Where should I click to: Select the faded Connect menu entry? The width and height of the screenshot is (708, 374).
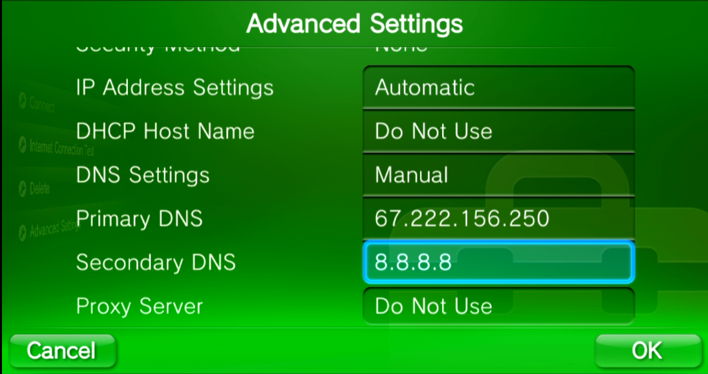pos(43,104)
